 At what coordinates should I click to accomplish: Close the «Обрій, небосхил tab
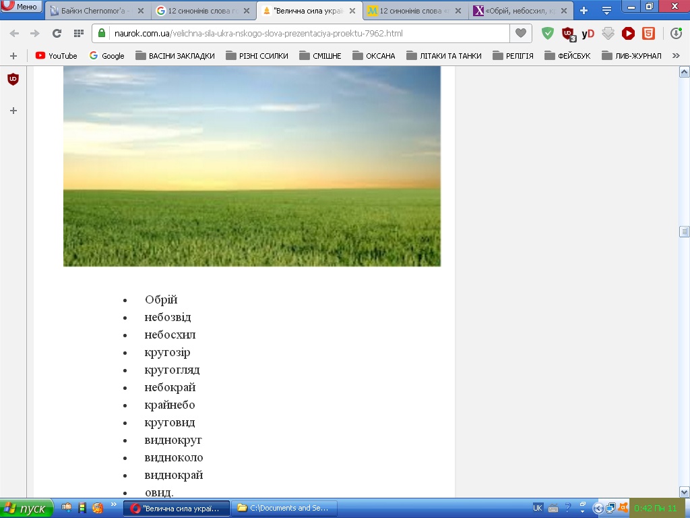[x=564, y=11]
